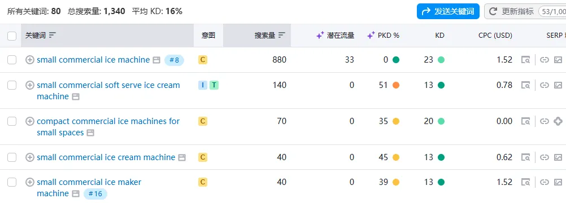The width and height of the screenshot is (566, 203).
Task: Click the I intent badge in soft serve row
Action: (203, 85)
